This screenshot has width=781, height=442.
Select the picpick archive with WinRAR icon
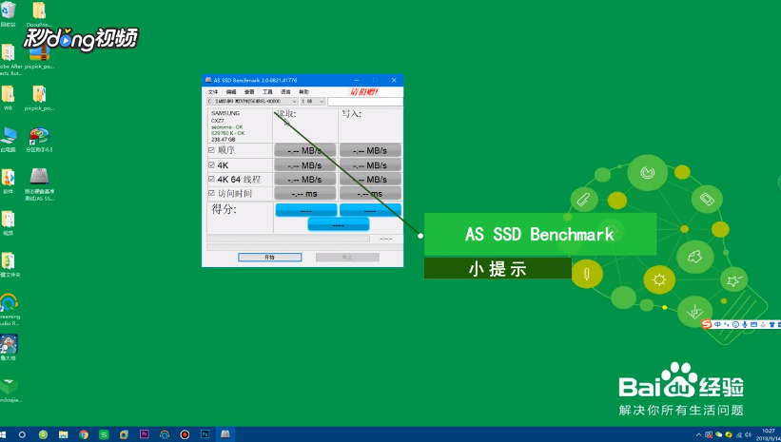tap(39, 56)
